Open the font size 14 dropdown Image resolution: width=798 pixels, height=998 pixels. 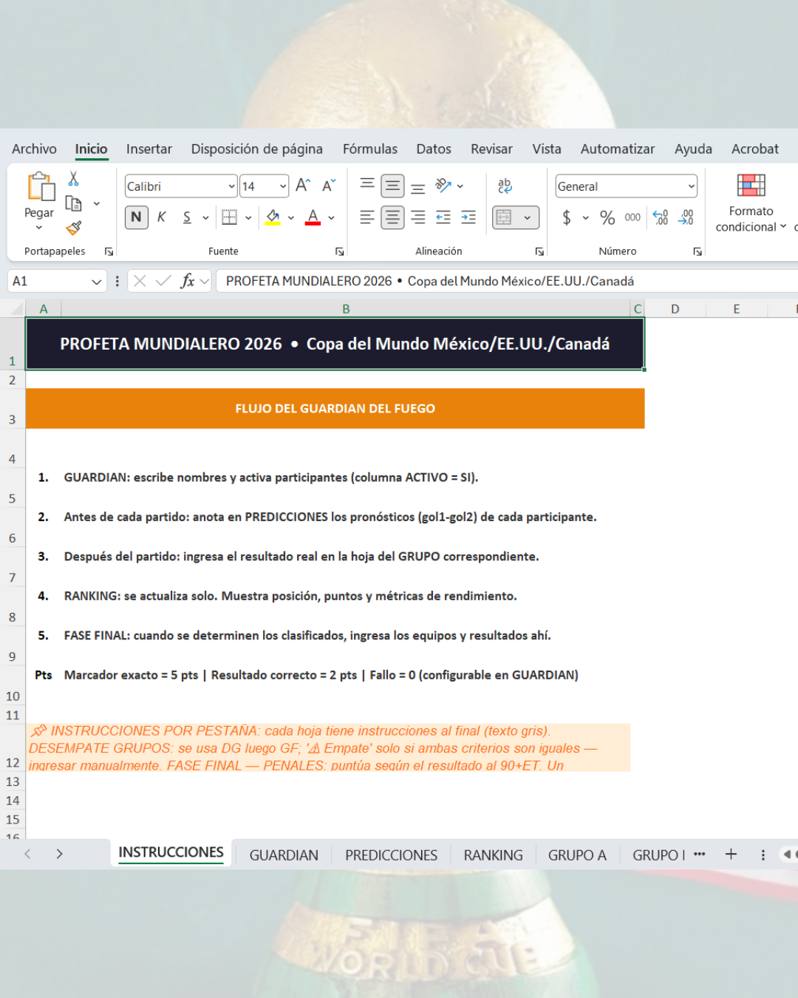pos(283,186)
